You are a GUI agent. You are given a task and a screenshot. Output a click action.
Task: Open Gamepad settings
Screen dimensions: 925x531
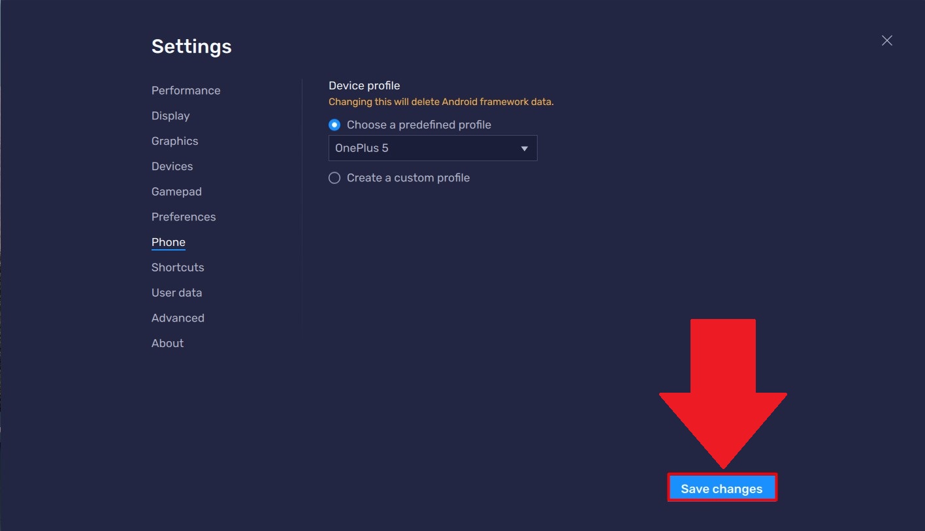point(176,192)
